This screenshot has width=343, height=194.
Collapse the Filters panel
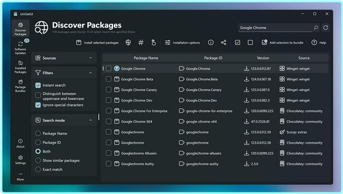64,72
